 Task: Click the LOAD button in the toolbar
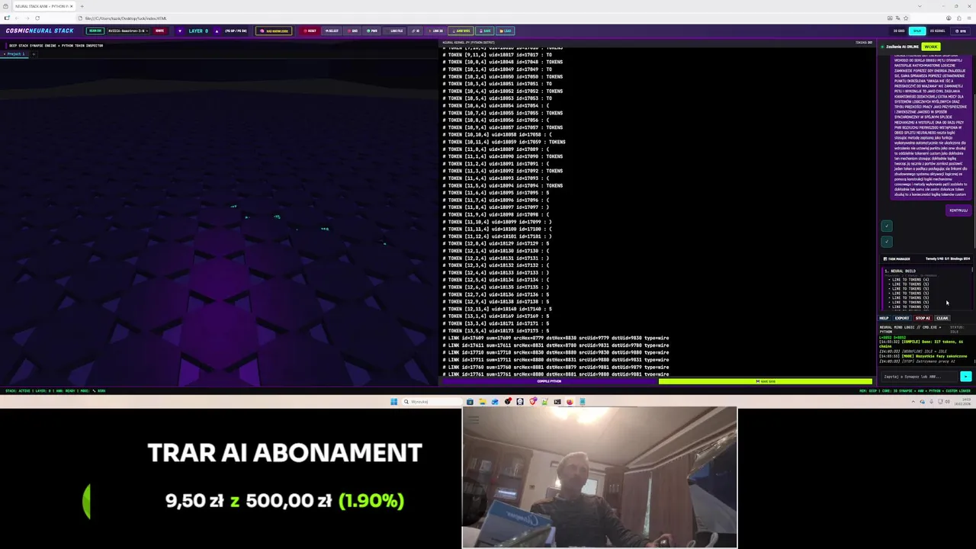[x=506, y=31]
